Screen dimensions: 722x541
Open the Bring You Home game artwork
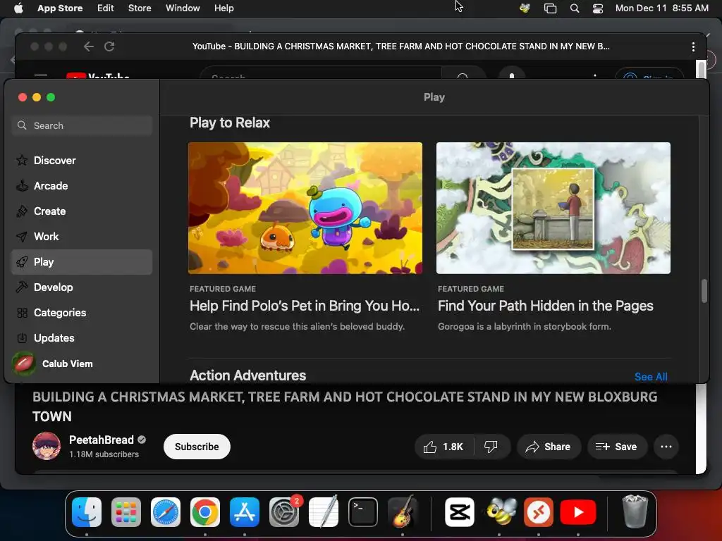pos(305,208)
